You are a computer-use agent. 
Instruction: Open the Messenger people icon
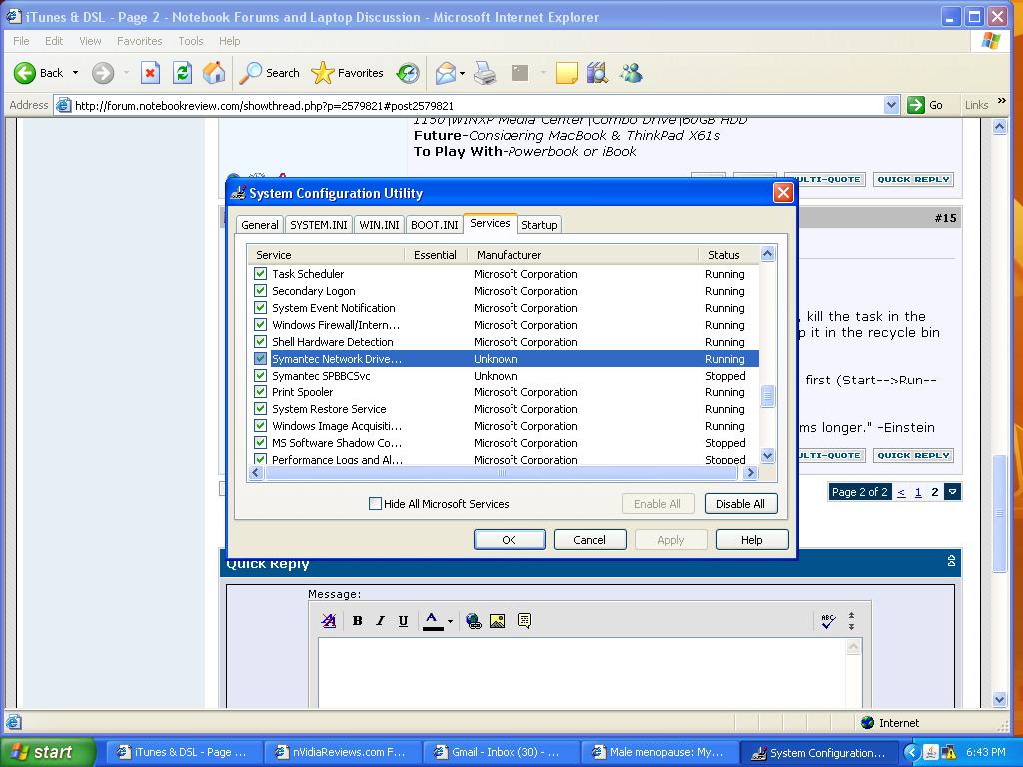tap(631, 73)
